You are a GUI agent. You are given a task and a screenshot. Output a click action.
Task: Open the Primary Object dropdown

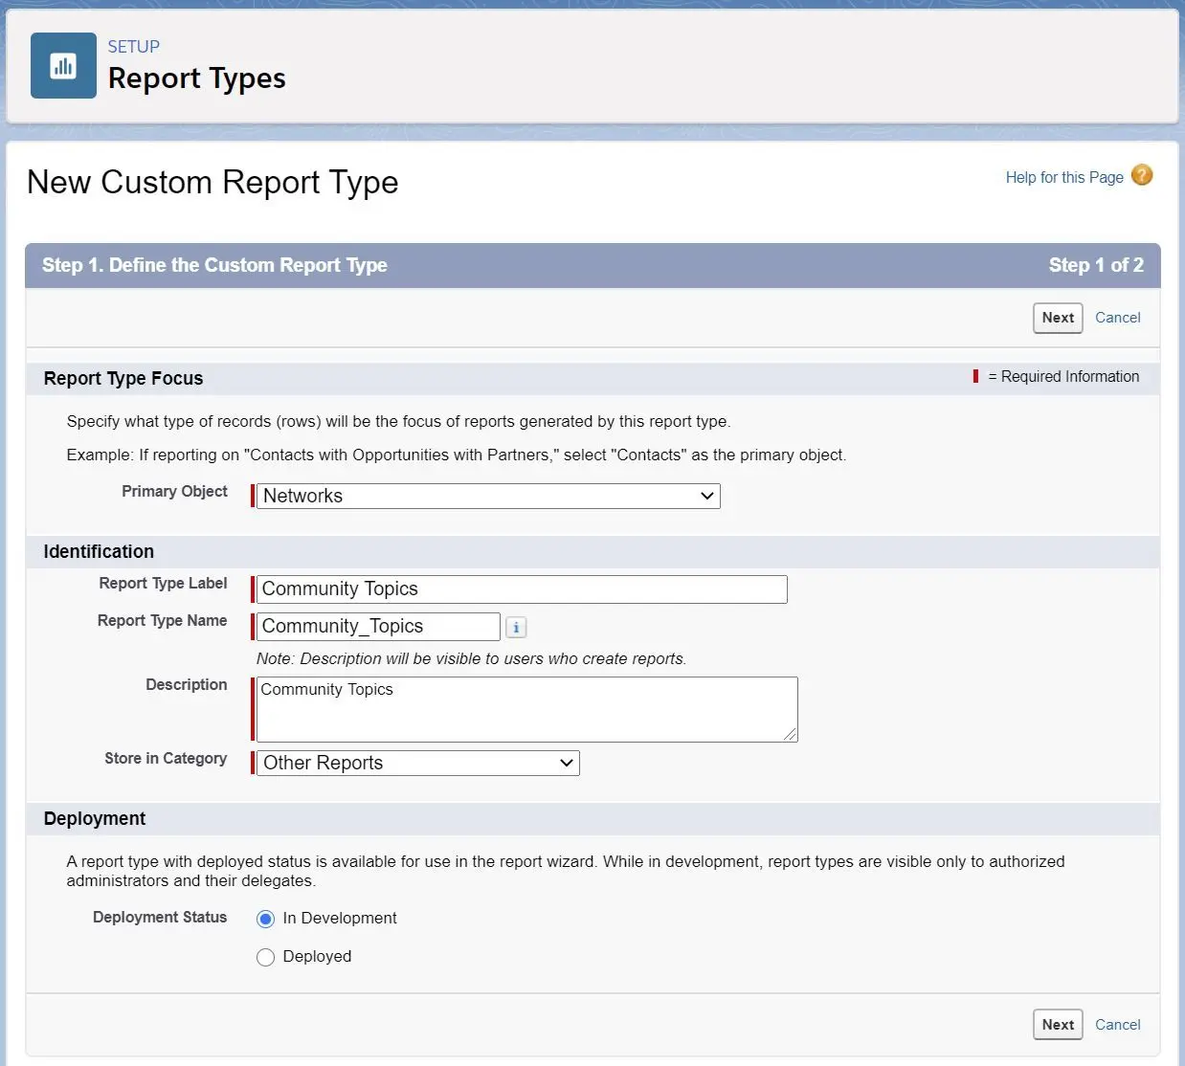488,496
